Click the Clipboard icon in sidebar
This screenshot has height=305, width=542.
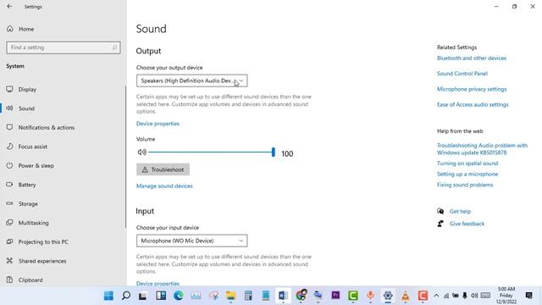[x=9, y=280]
